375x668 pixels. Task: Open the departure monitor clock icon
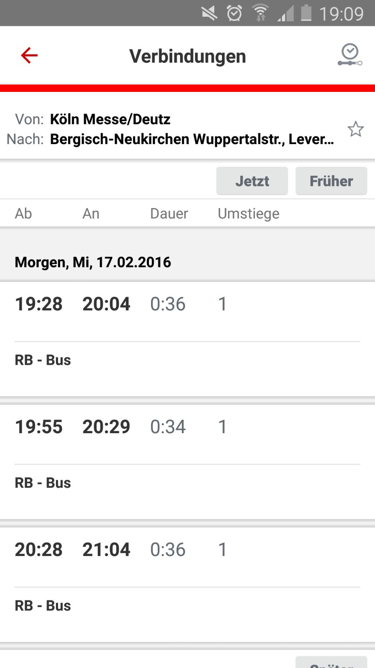click(350, 55)
